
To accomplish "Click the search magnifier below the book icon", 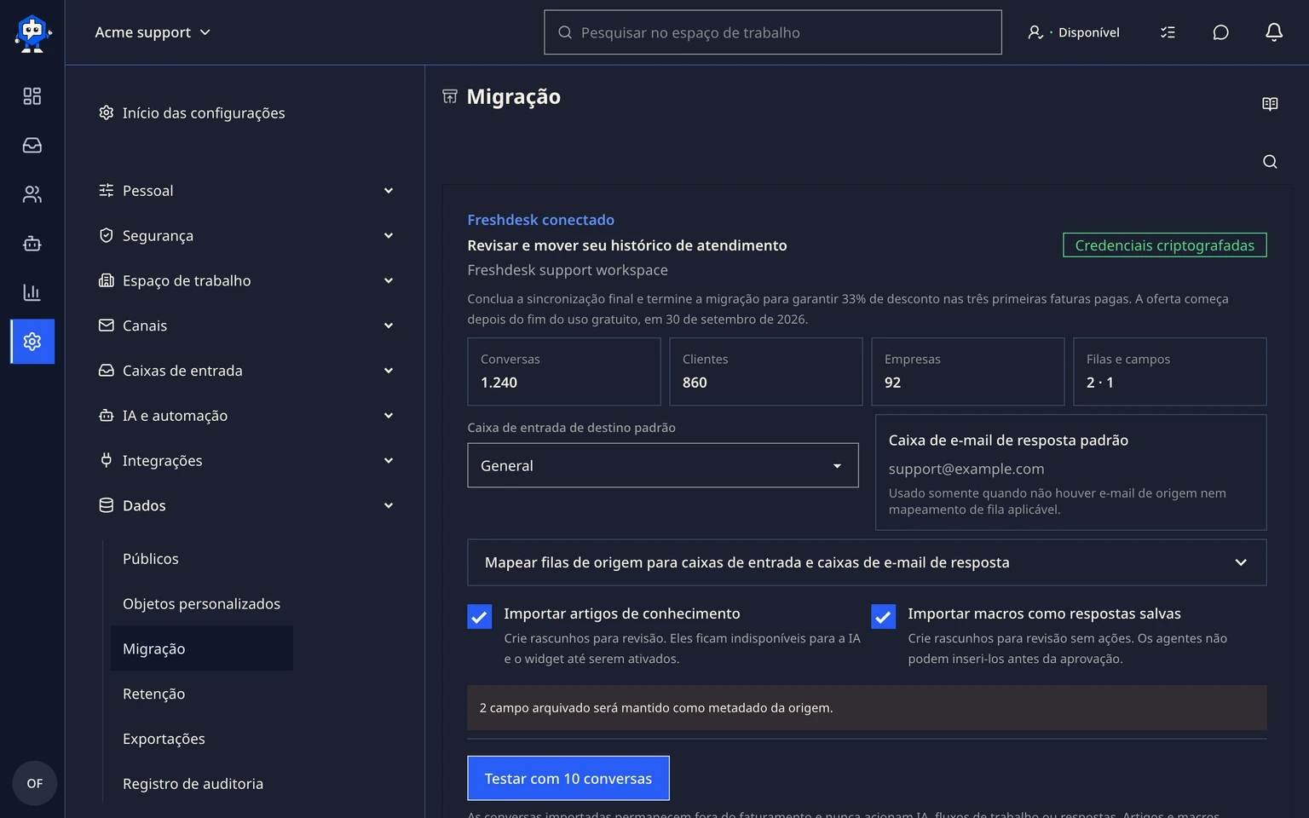I will coord(1270,162).
